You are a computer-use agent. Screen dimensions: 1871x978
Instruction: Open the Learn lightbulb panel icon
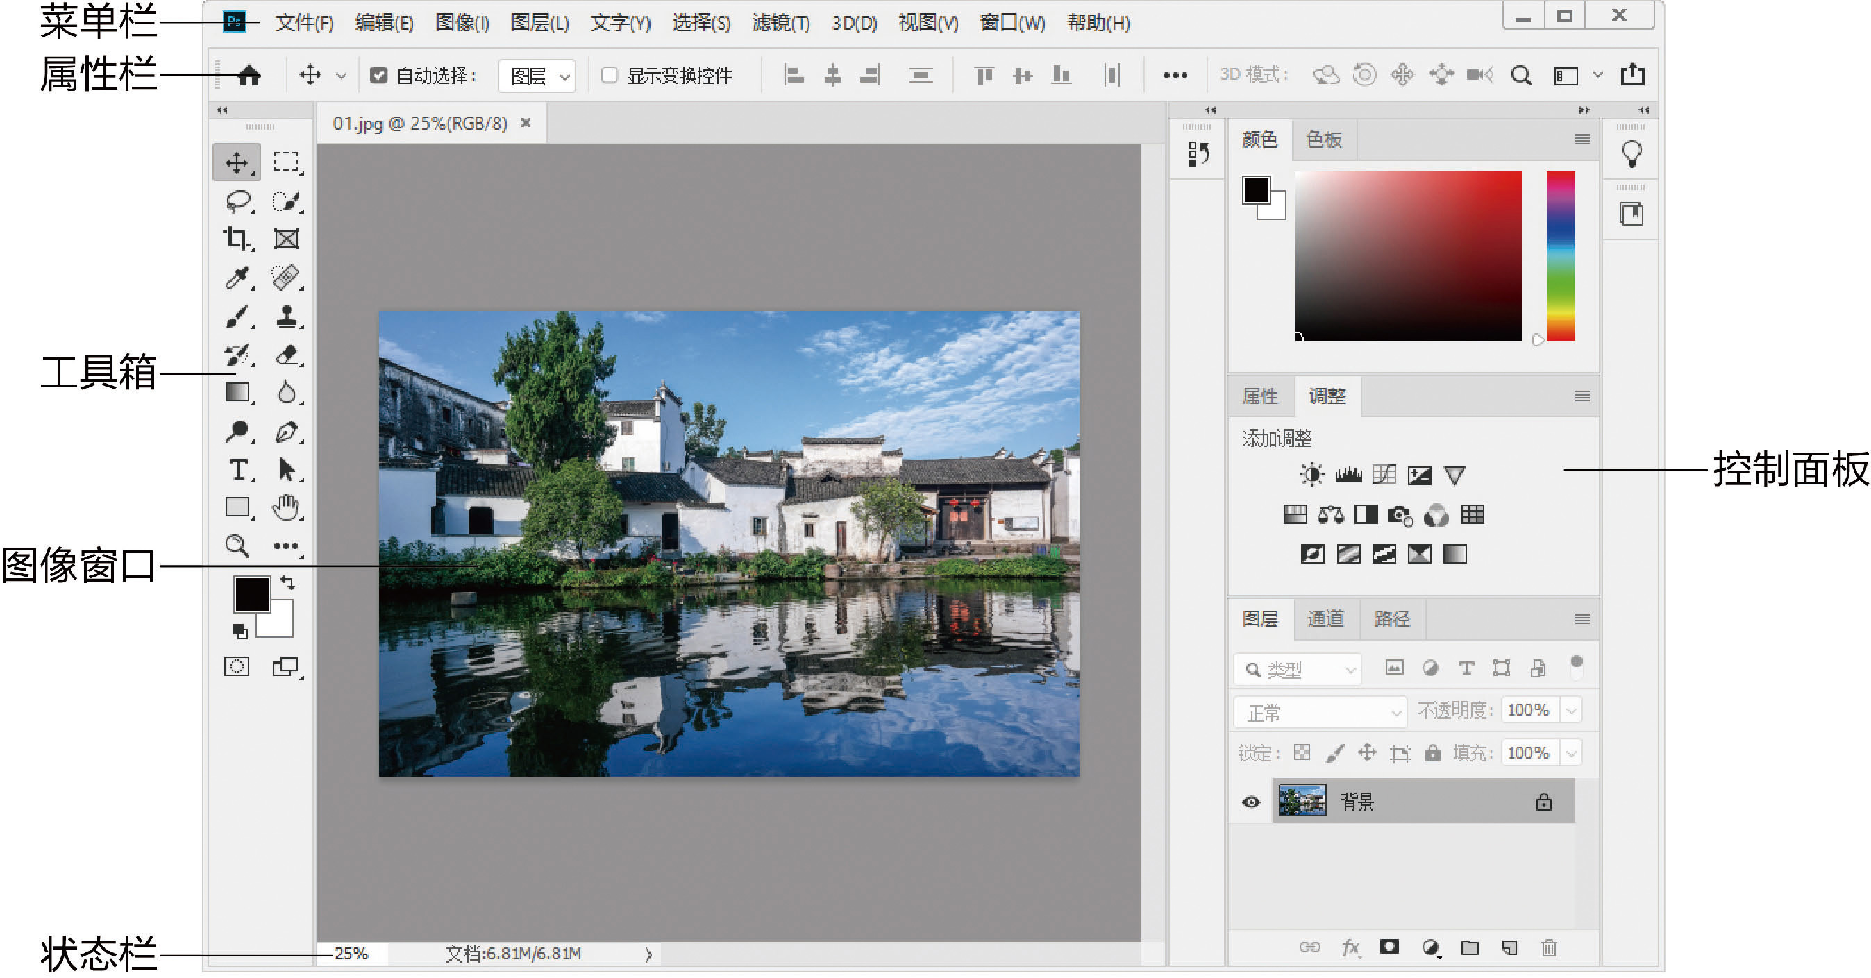[x=1631, y=154]
